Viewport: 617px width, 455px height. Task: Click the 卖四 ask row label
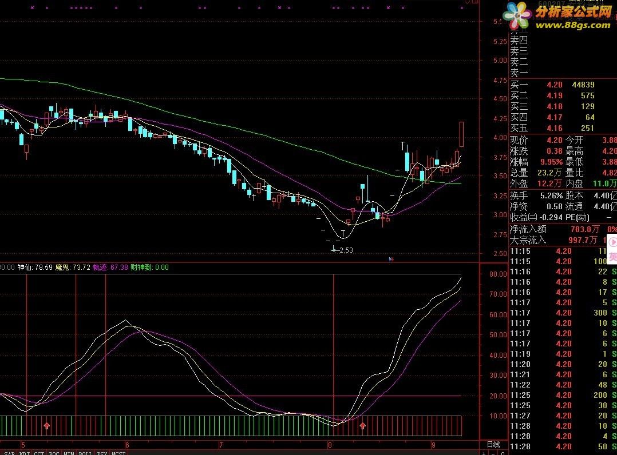pyautogui.click(x=519, y=39)
